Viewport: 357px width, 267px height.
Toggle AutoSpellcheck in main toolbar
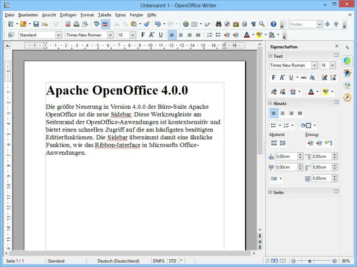click(105, 24)
